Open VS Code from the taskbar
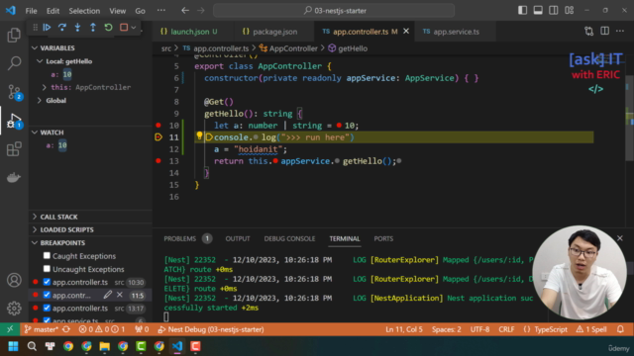 click(177, 346)
